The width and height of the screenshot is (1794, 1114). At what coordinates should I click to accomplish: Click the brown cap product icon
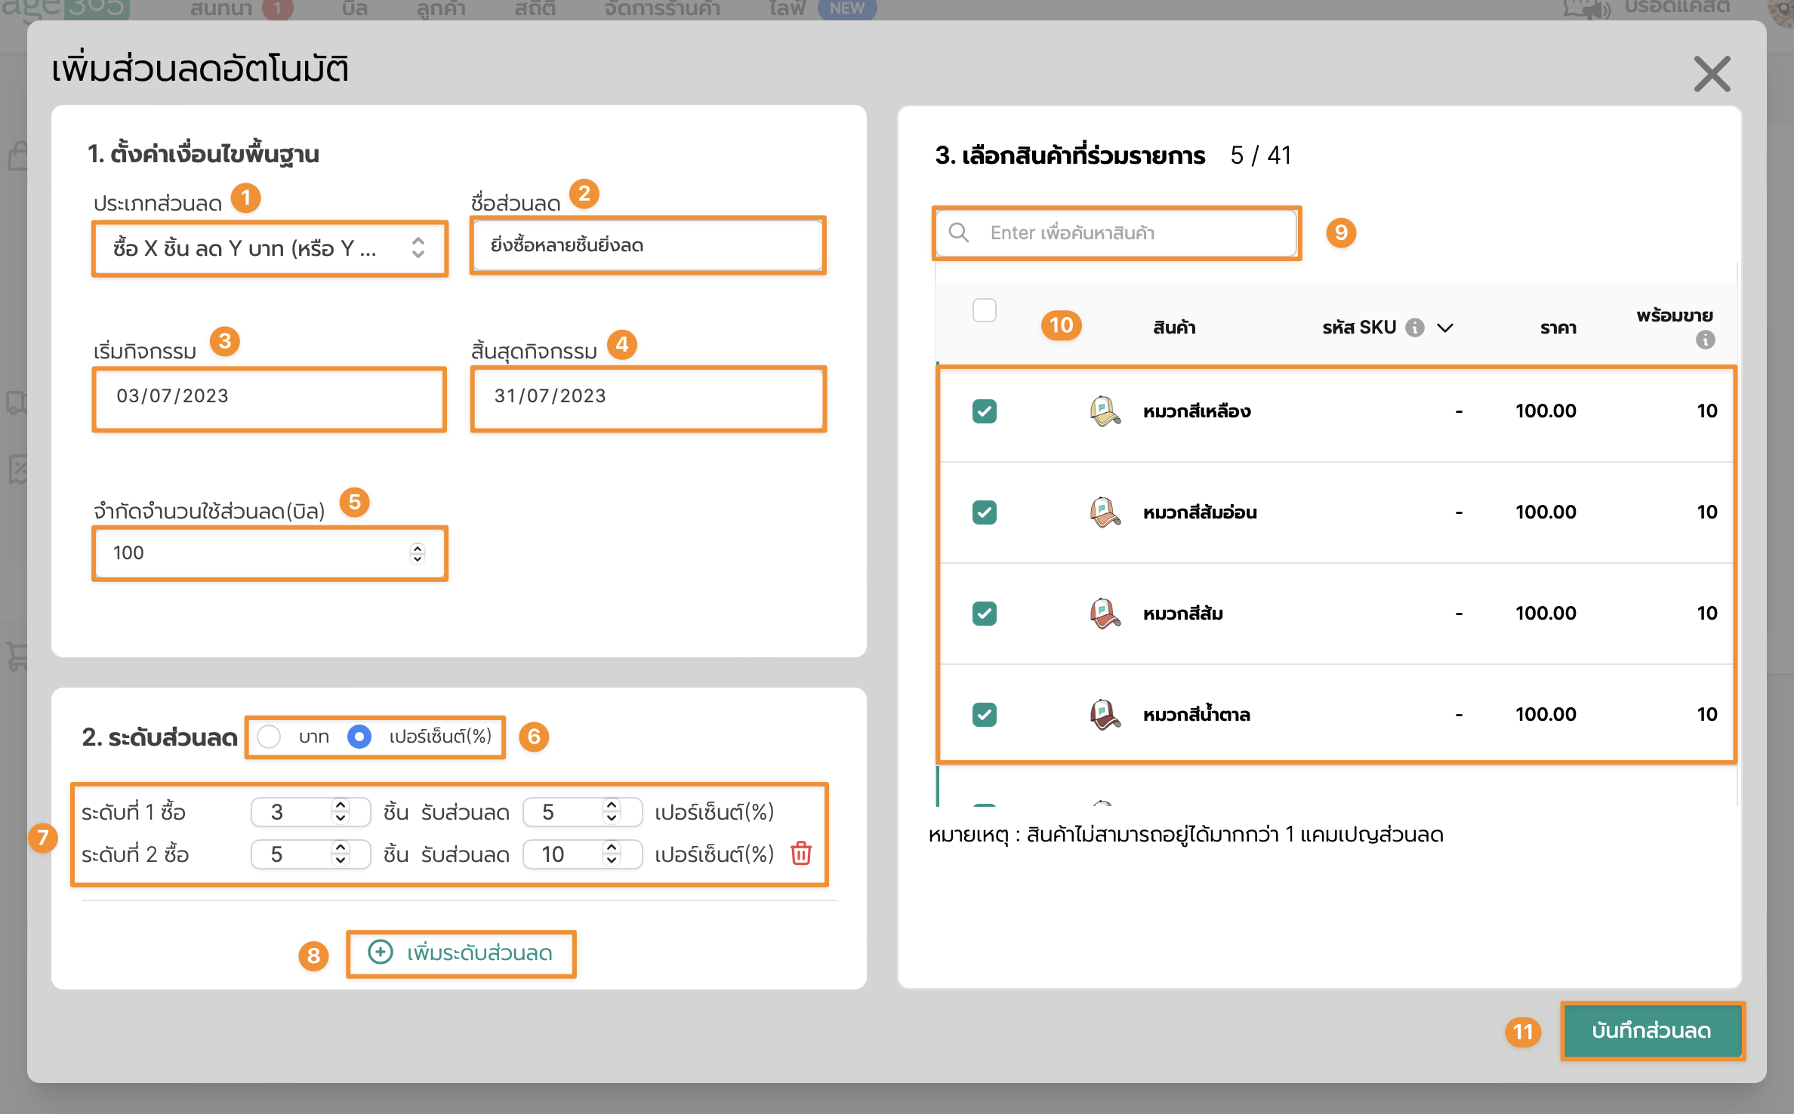(x=1105, y=714)
